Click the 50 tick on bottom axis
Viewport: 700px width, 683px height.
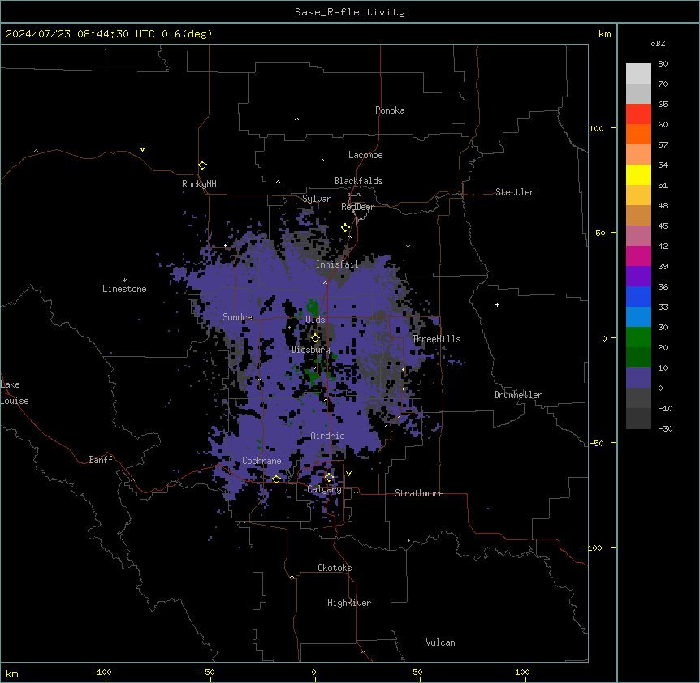[x=417, y=672]
